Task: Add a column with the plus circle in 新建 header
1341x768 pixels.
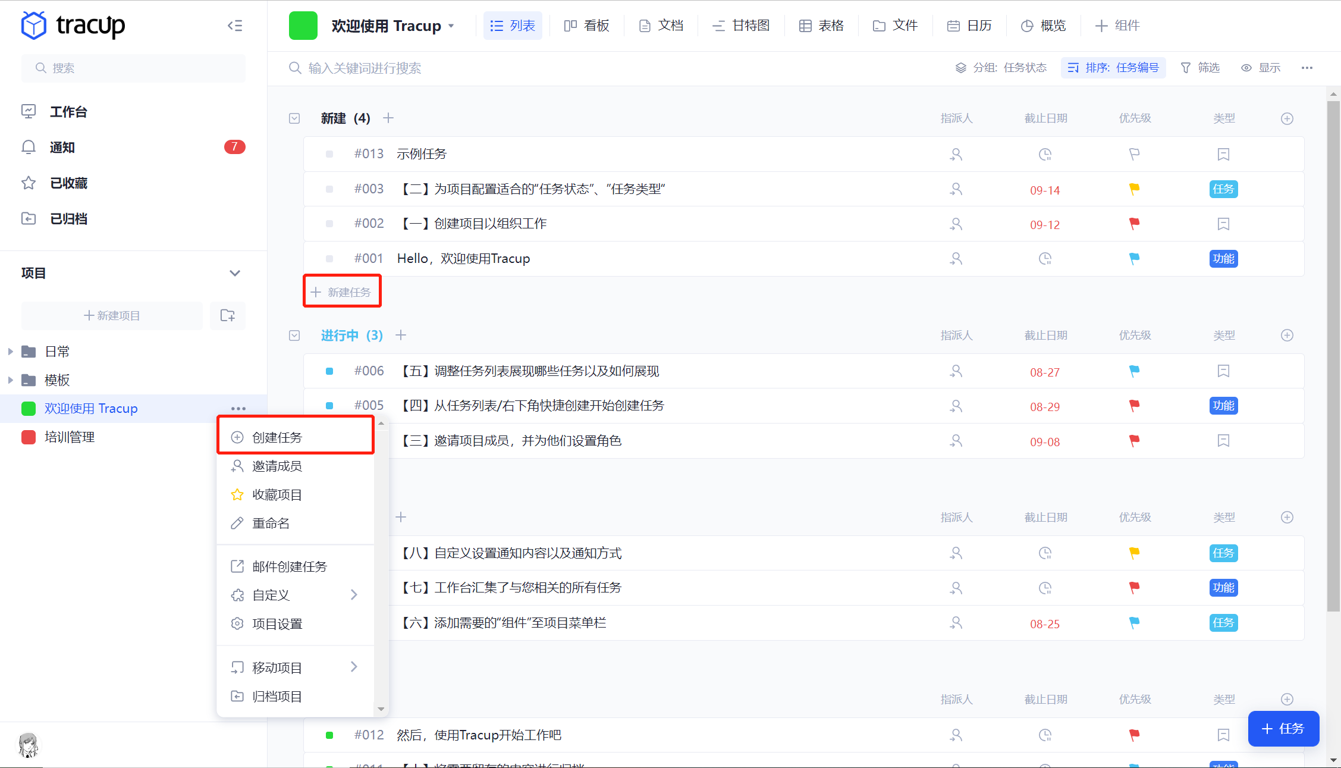Action: point(1287,118)
